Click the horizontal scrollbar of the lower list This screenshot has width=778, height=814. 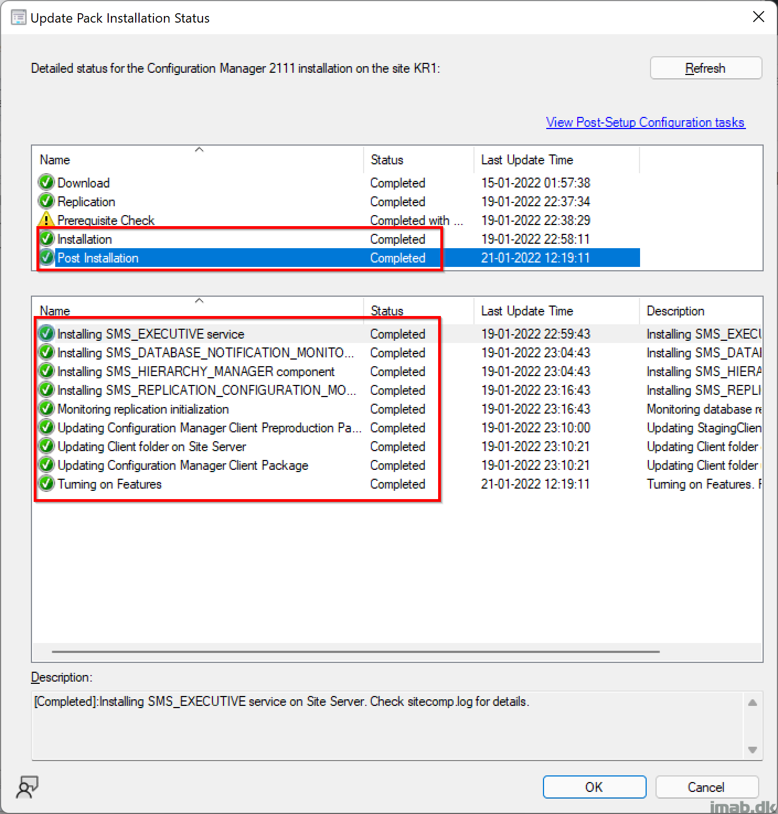(x=356, y=651)
